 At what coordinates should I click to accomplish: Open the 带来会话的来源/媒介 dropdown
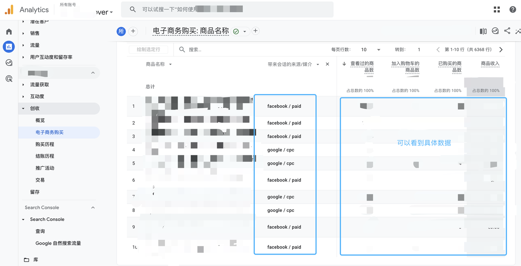point(318,64)
